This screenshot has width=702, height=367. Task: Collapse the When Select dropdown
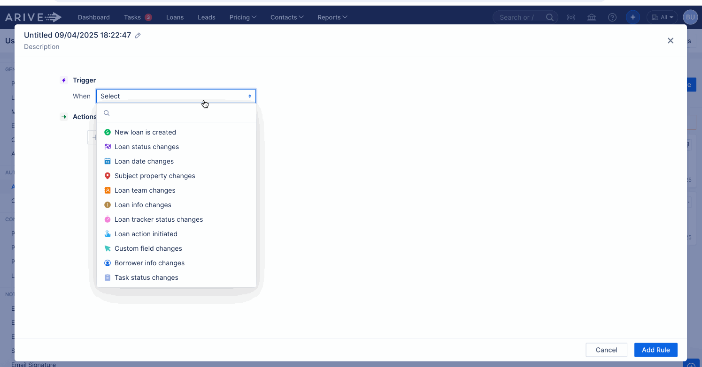(176, 96)
